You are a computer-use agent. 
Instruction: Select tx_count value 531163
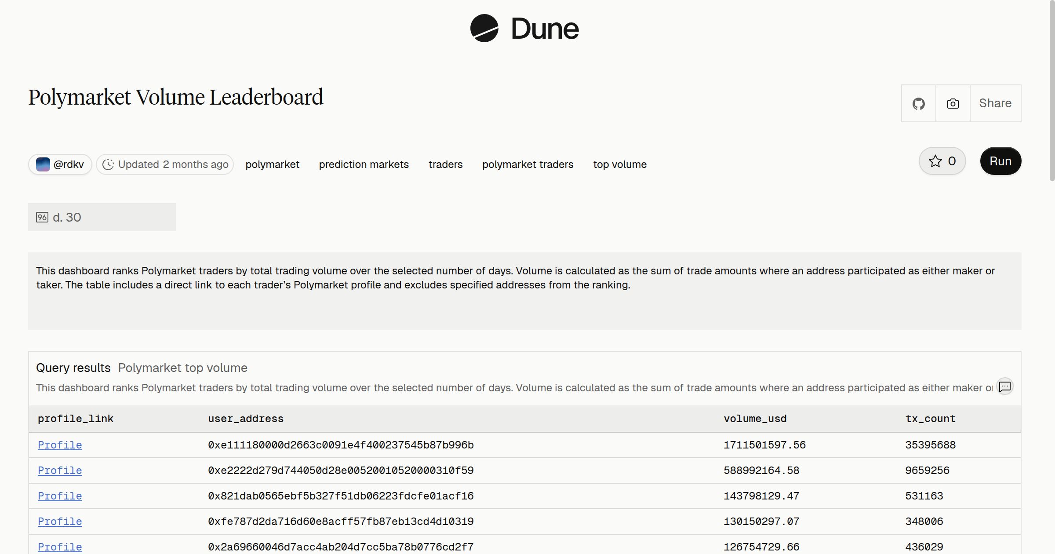[x=924, y=496]
